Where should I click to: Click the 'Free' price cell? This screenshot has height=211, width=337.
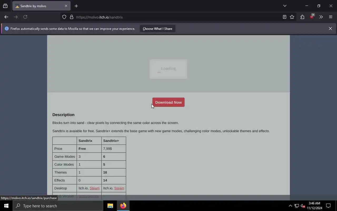click(89, 148)
